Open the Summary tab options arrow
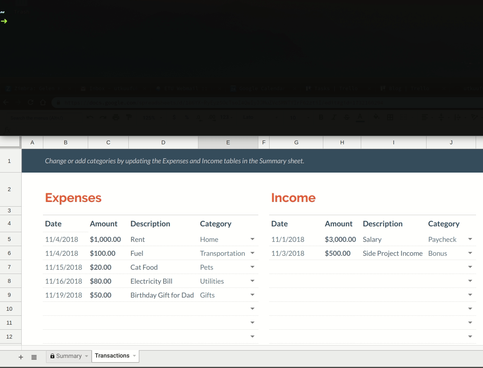Screen dimensions: 483x368 (86, 356)
